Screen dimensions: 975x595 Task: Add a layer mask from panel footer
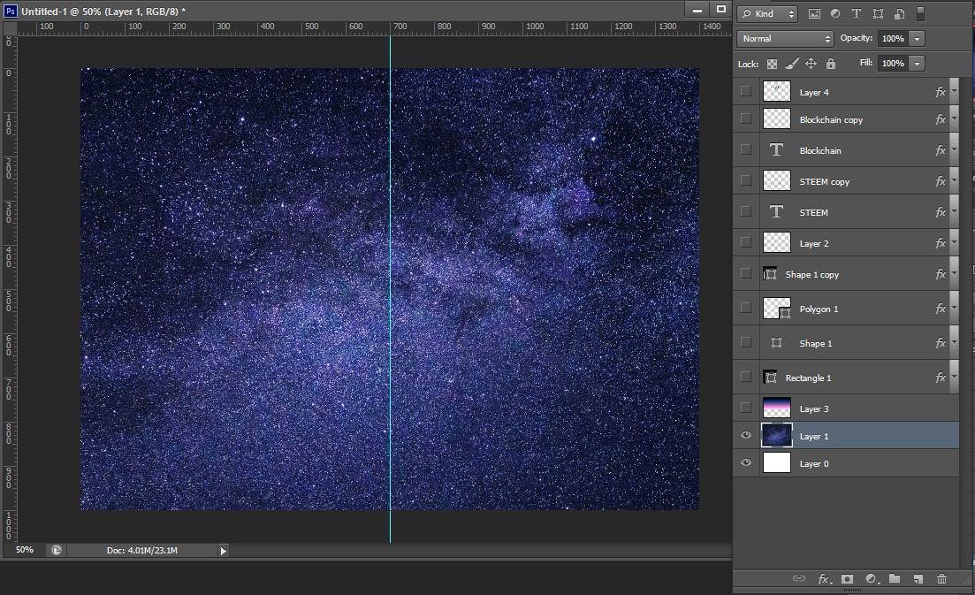[x=847, y=579]
